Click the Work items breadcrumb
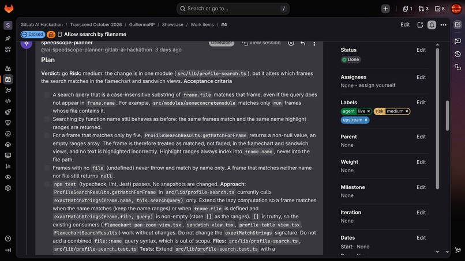The image size is (465, 261). pyautogui.click(x=202, y=25)
